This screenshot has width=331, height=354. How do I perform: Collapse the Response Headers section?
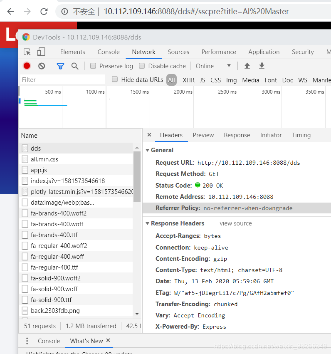click(147, 223)
